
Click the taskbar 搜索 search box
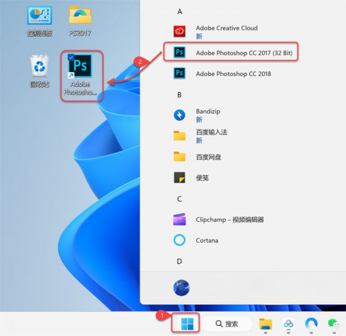tap(227, 324)
